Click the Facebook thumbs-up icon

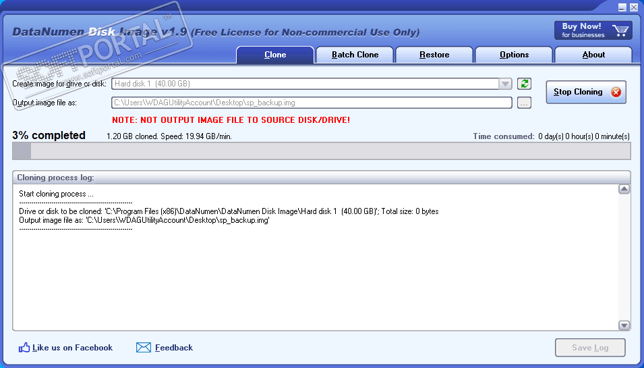pos(24,348)
